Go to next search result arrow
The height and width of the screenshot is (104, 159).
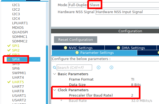click(111, 67)
